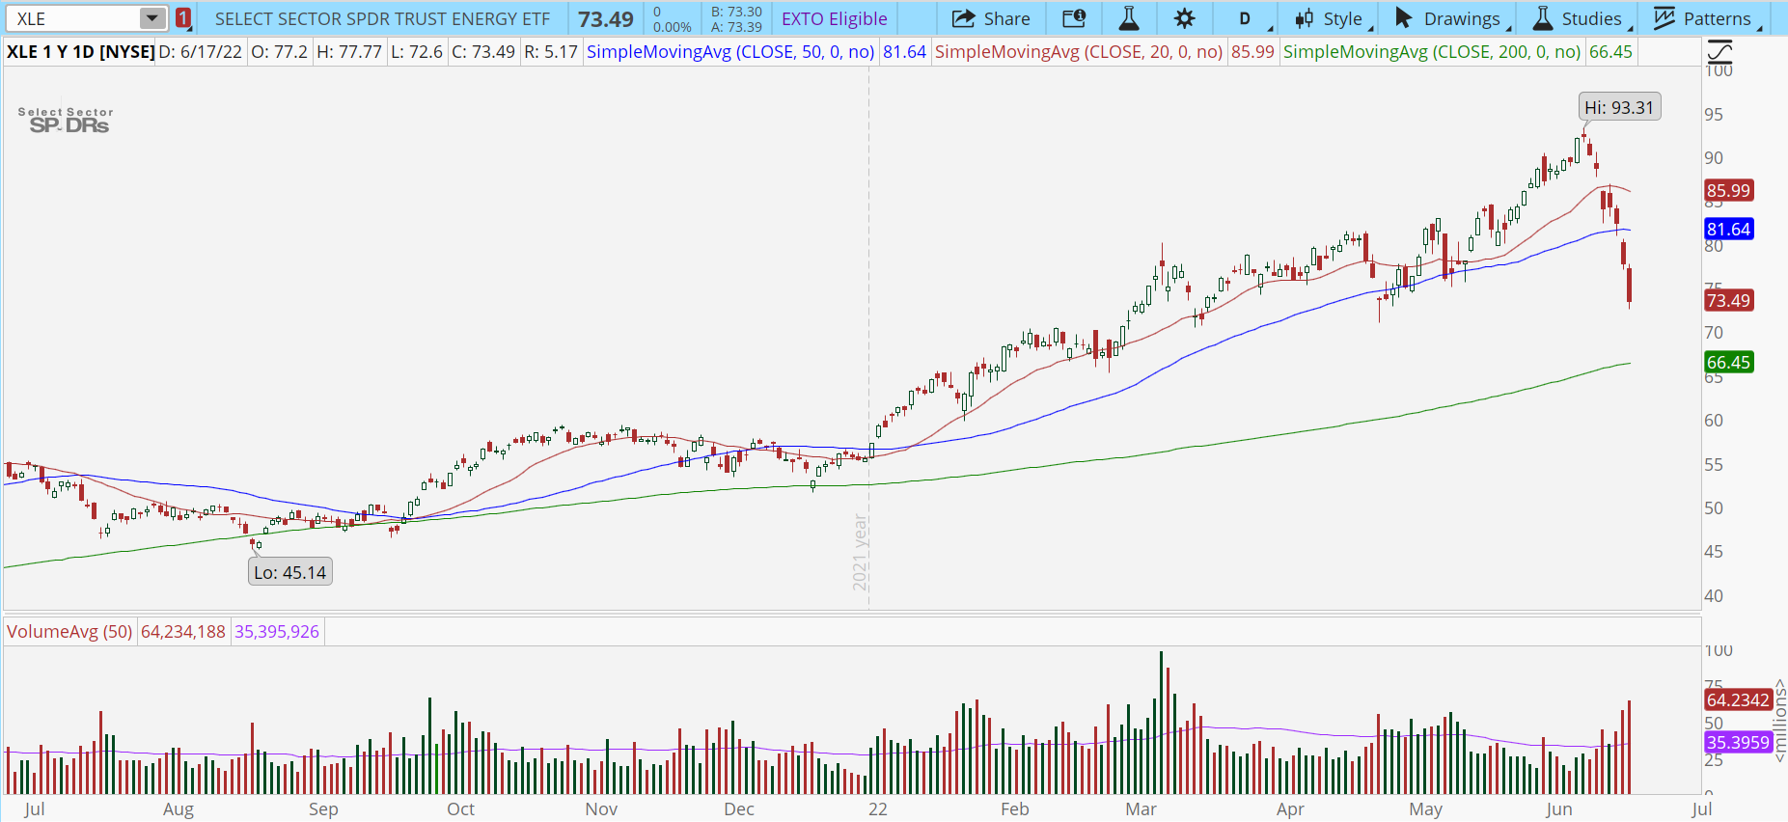Image resolution: width=1788 pixels, height=822 pixels.
Task: Click the bid/ask quote B: 73.30 A: 73.39
Action: coord(736,19)
